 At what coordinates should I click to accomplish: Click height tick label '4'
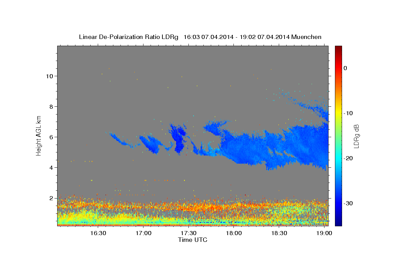[51, 167]
